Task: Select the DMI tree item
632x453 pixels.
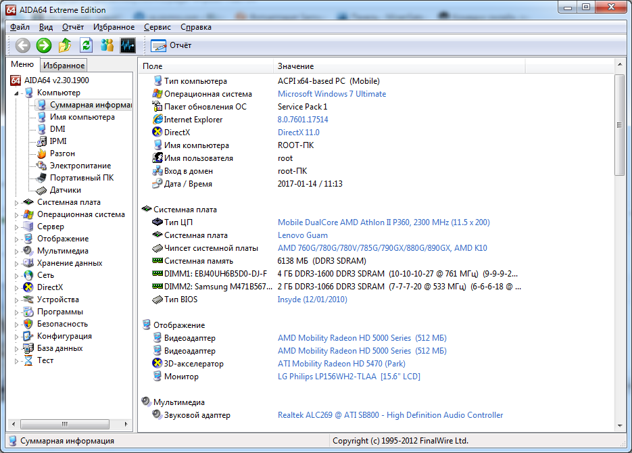Action: (x=57, y=129)
